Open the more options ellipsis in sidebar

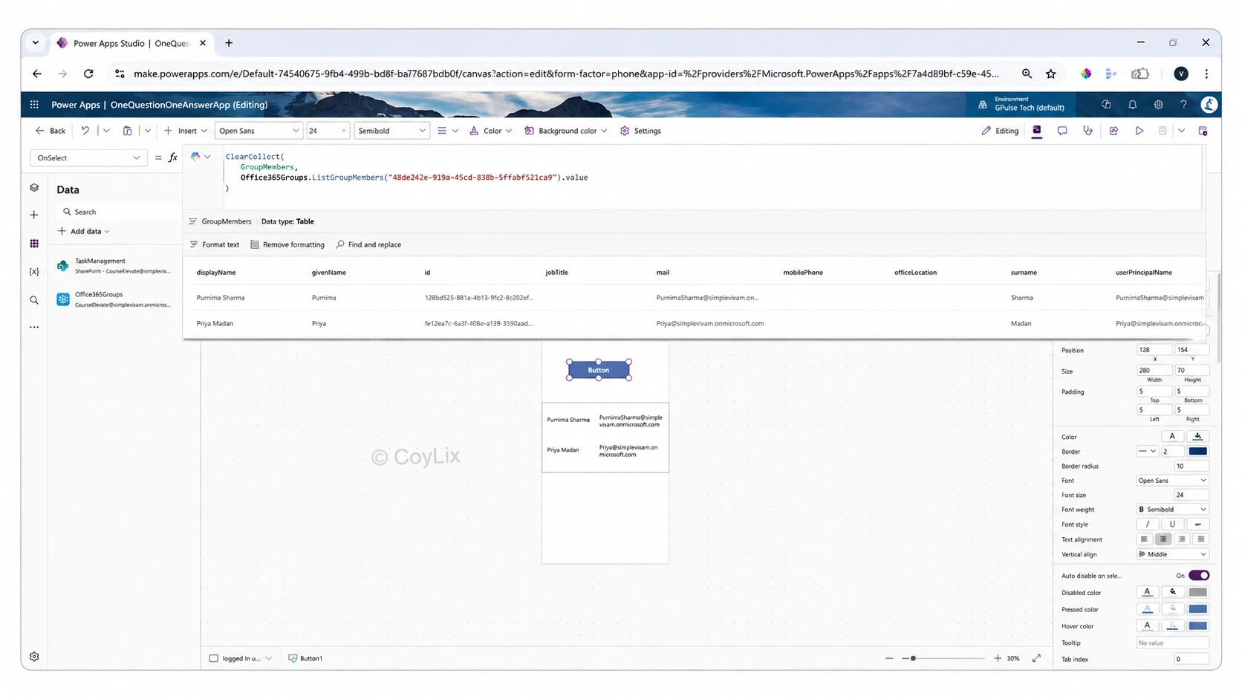34,327
